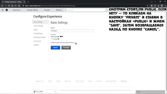This screenshot has width=167, height=94.
Task: Open the Help footer link
Action: 90,81
